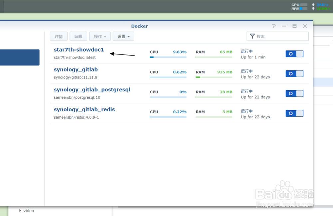Toggle the synology_gitlab_postgresql container switch
This screenshot has height=216, width=333.
pos(294,93)
